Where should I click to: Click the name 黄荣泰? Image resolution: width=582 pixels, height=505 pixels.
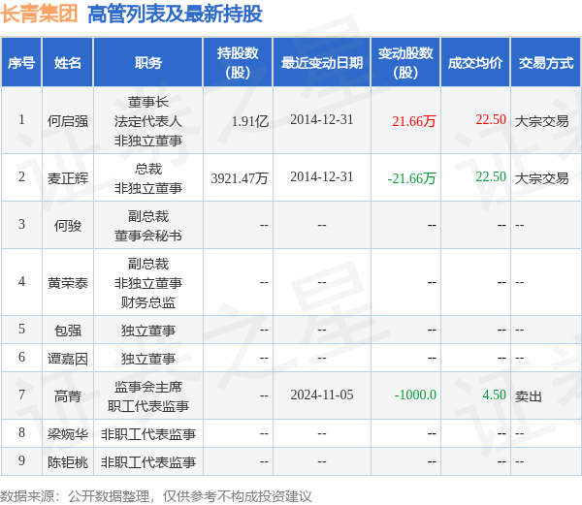pyautogui.click(x=68, y=283)
